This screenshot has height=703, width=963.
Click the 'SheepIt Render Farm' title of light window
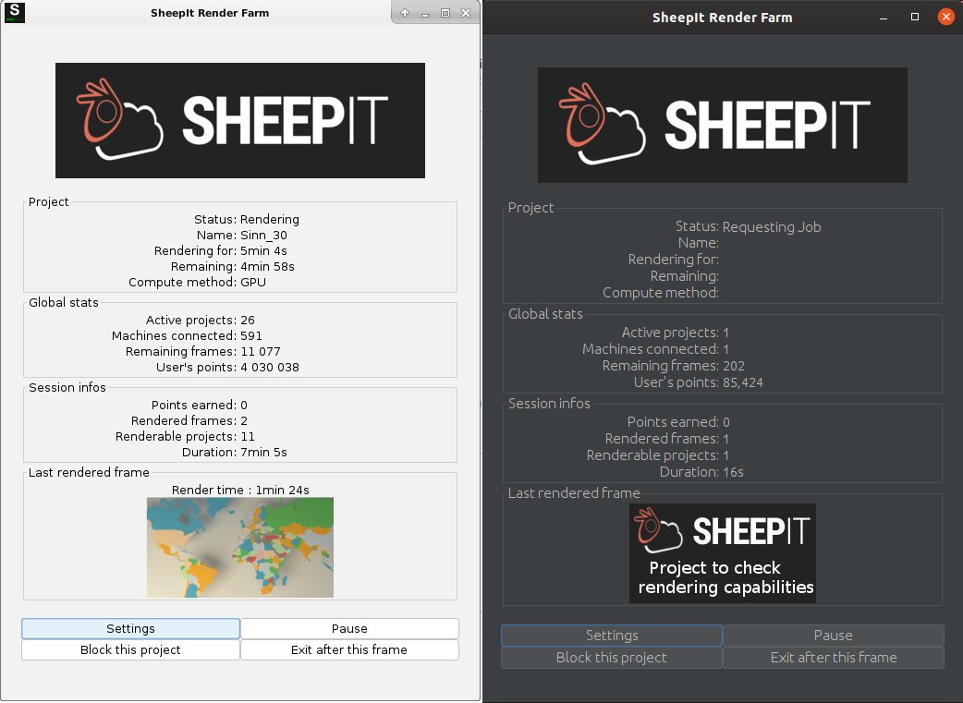click(210, 13)
